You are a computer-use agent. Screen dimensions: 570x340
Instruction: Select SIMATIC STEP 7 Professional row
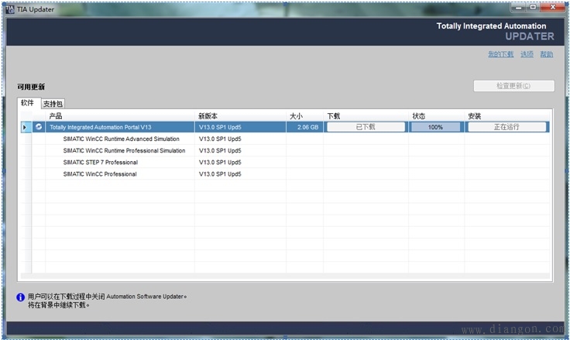point(285,162)
